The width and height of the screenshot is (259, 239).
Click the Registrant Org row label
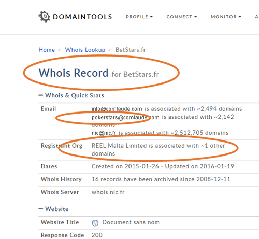62,146
